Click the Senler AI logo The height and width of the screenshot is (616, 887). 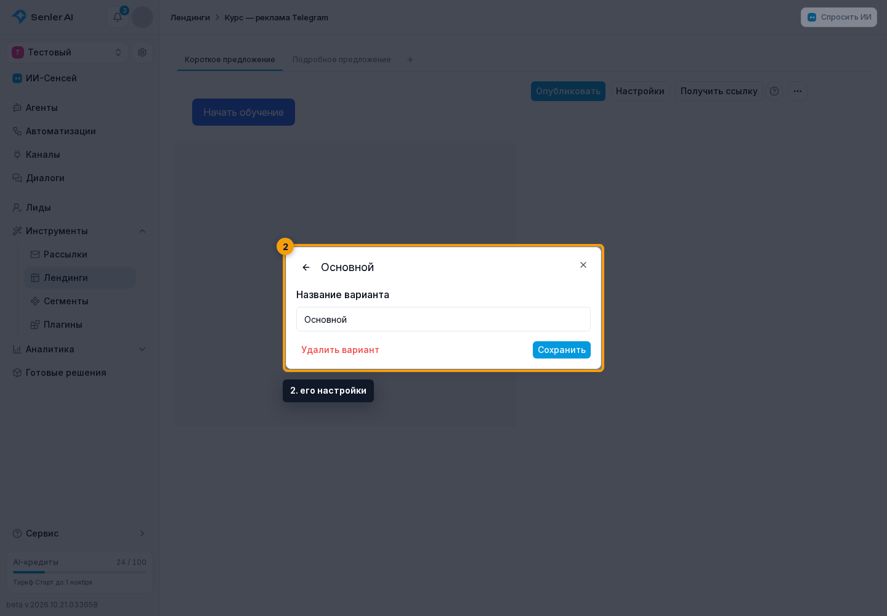click(x=43, y=17)
